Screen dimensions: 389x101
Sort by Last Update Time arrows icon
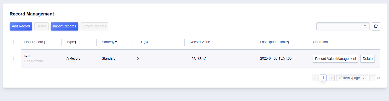coord(288,42)
